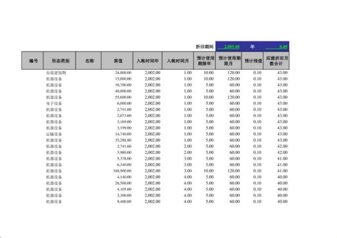Click the 名称 column header
The height and width of the screenshot is (238, 337).
[88, 61]
